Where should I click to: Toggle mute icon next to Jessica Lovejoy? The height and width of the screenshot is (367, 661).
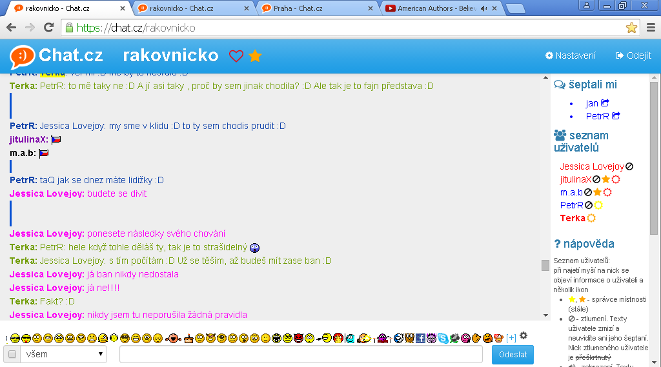[x=629, y=166]
